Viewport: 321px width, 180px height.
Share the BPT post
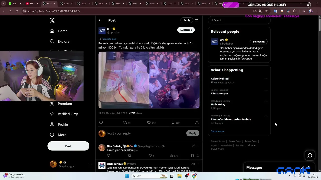click(197, 122)
